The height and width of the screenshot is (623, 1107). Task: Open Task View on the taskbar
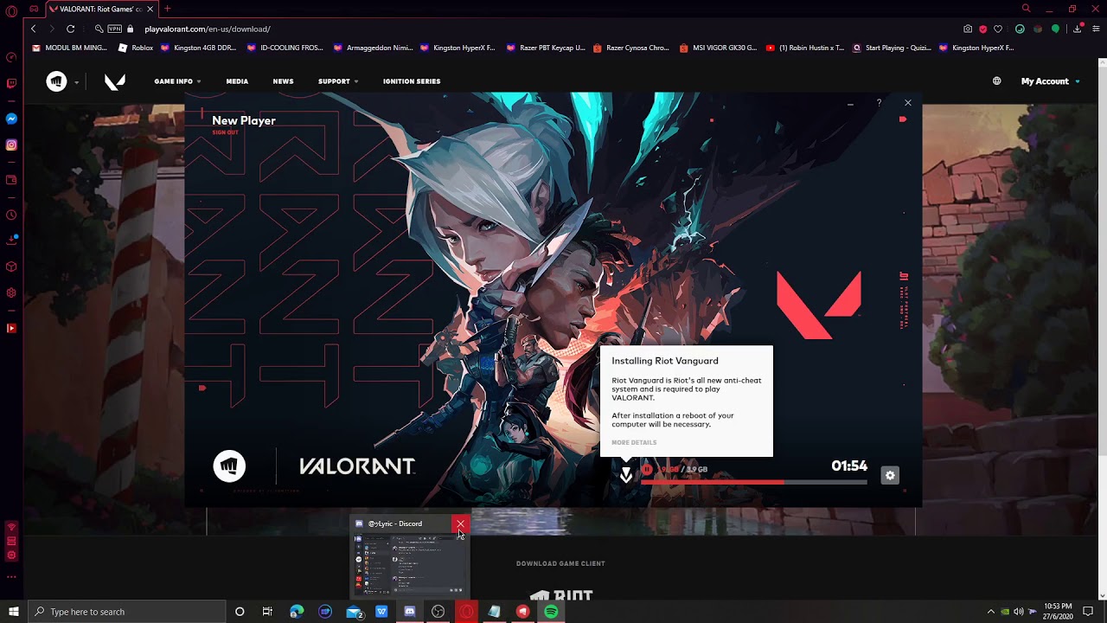[267, 612]
